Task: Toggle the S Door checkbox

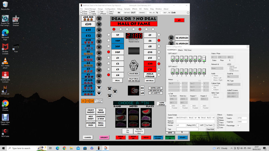Action: pyautogui.click(x=81, y=12)
